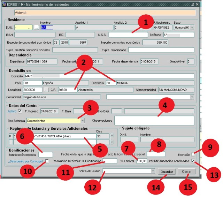Click the % Laboral input field
The width and height of the screenshot is (223, 198).
pyautogui.click(x=141, y=161)
